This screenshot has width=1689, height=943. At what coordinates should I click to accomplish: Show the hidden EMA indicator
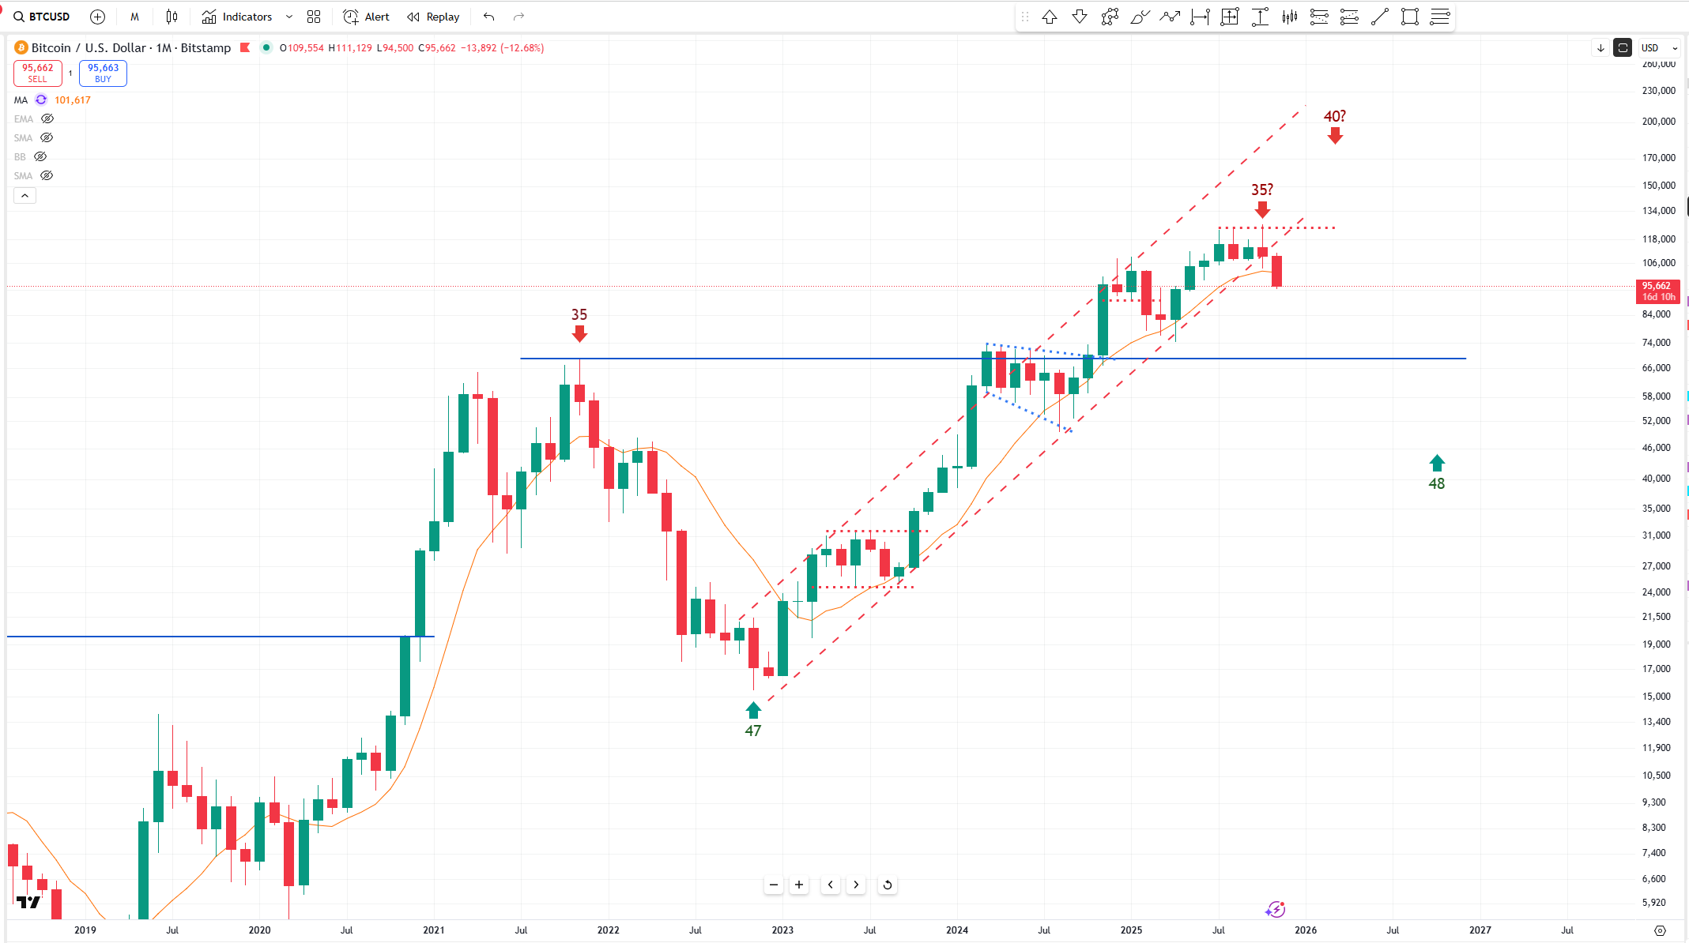(x=47, y=118)
